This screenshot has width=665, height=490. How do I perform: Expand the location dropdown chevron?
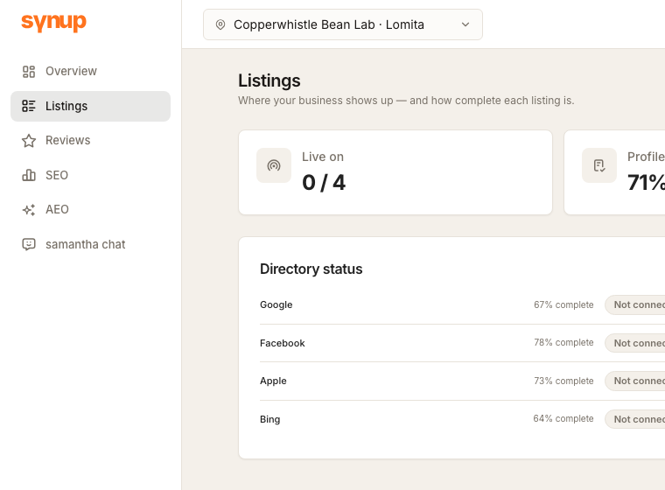(x=465, y=24)
